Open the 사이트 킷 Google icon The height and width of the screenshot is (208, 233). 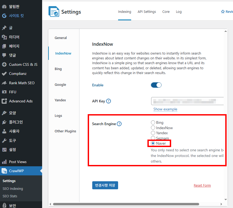click(x=4, y=16)
